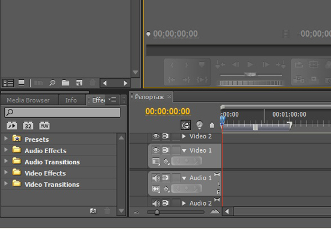The height and width of the screenshot is (229, 331).
Task: Click Go to Previous Marker in Source
Action: click(x=220, y=64)
